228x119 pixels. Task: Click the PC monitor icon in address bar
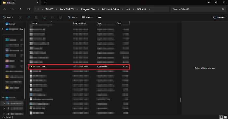coord(37,9)
